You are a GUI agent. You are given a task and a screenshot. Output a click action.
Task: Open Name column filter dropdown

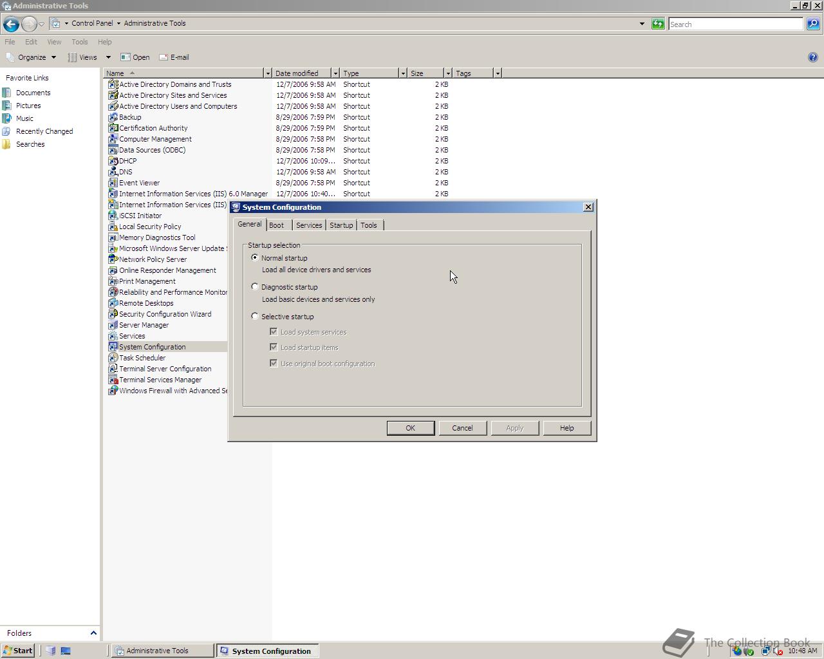click(x=268, y=73)
